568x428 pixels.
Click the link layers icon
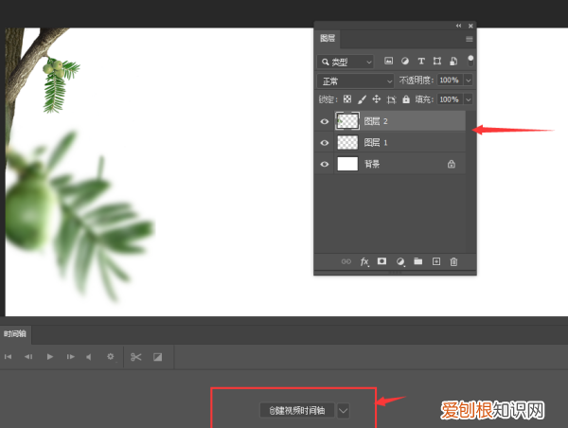pyautogui.click(x=346, y=261)
